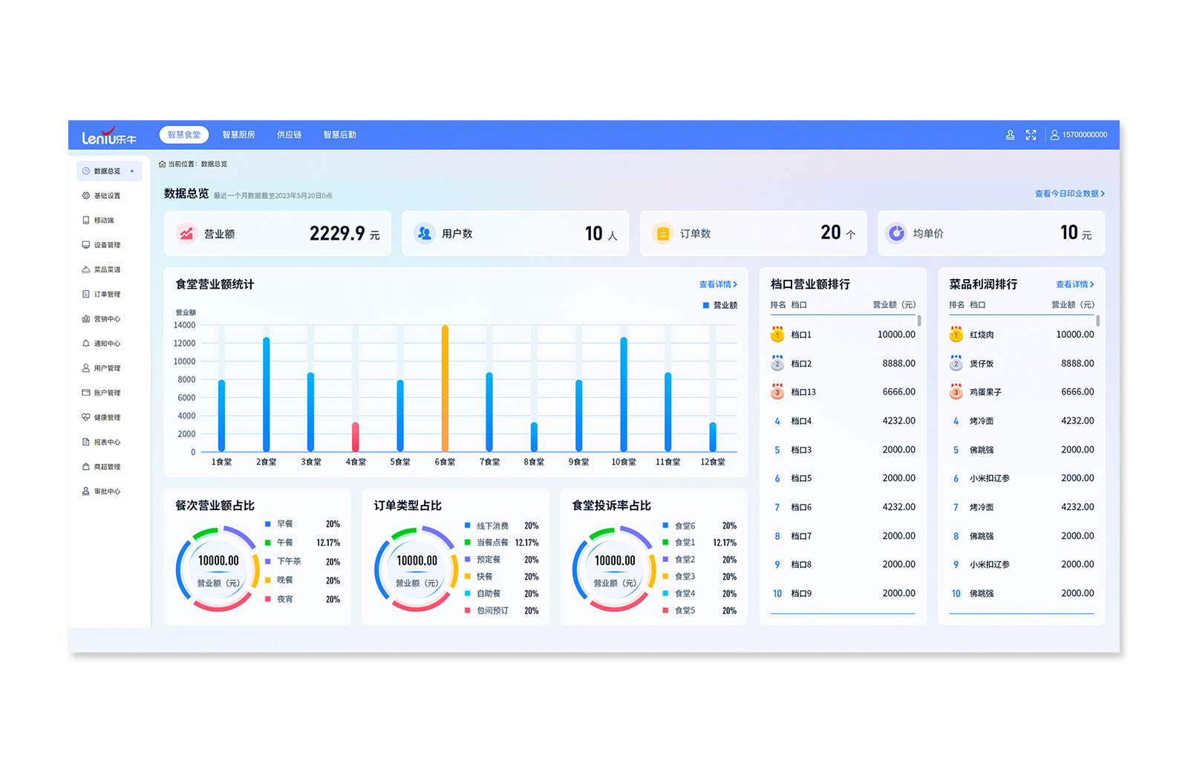Go to 健康管理 heart item in sidebar
This screenshot has width=1188, height=772.
(x=101, y=417)
